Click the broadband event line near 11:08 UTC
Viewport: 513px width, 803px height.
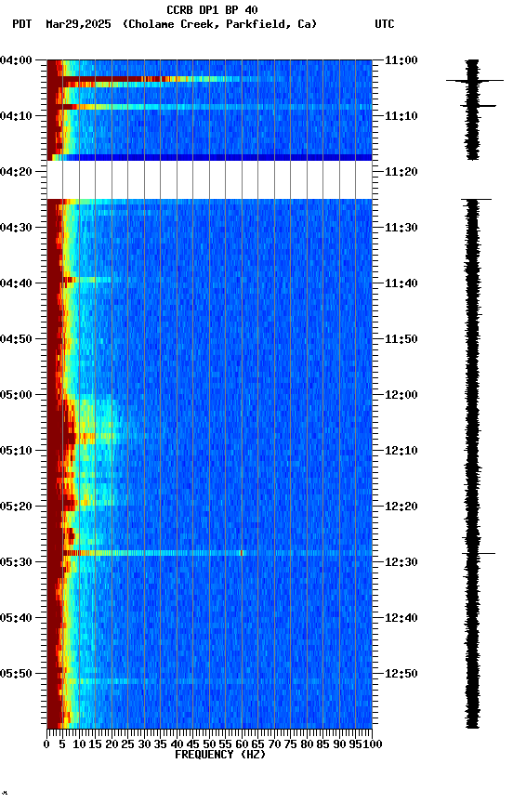(209, 107)
